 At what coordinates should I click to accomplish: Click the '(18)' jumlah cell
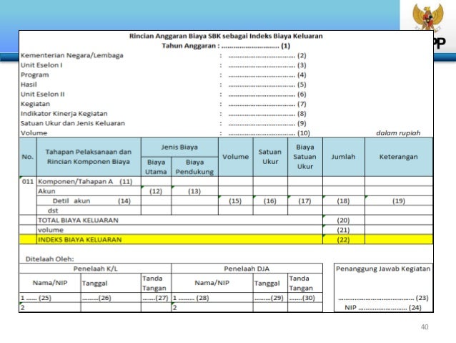[344, 201]
